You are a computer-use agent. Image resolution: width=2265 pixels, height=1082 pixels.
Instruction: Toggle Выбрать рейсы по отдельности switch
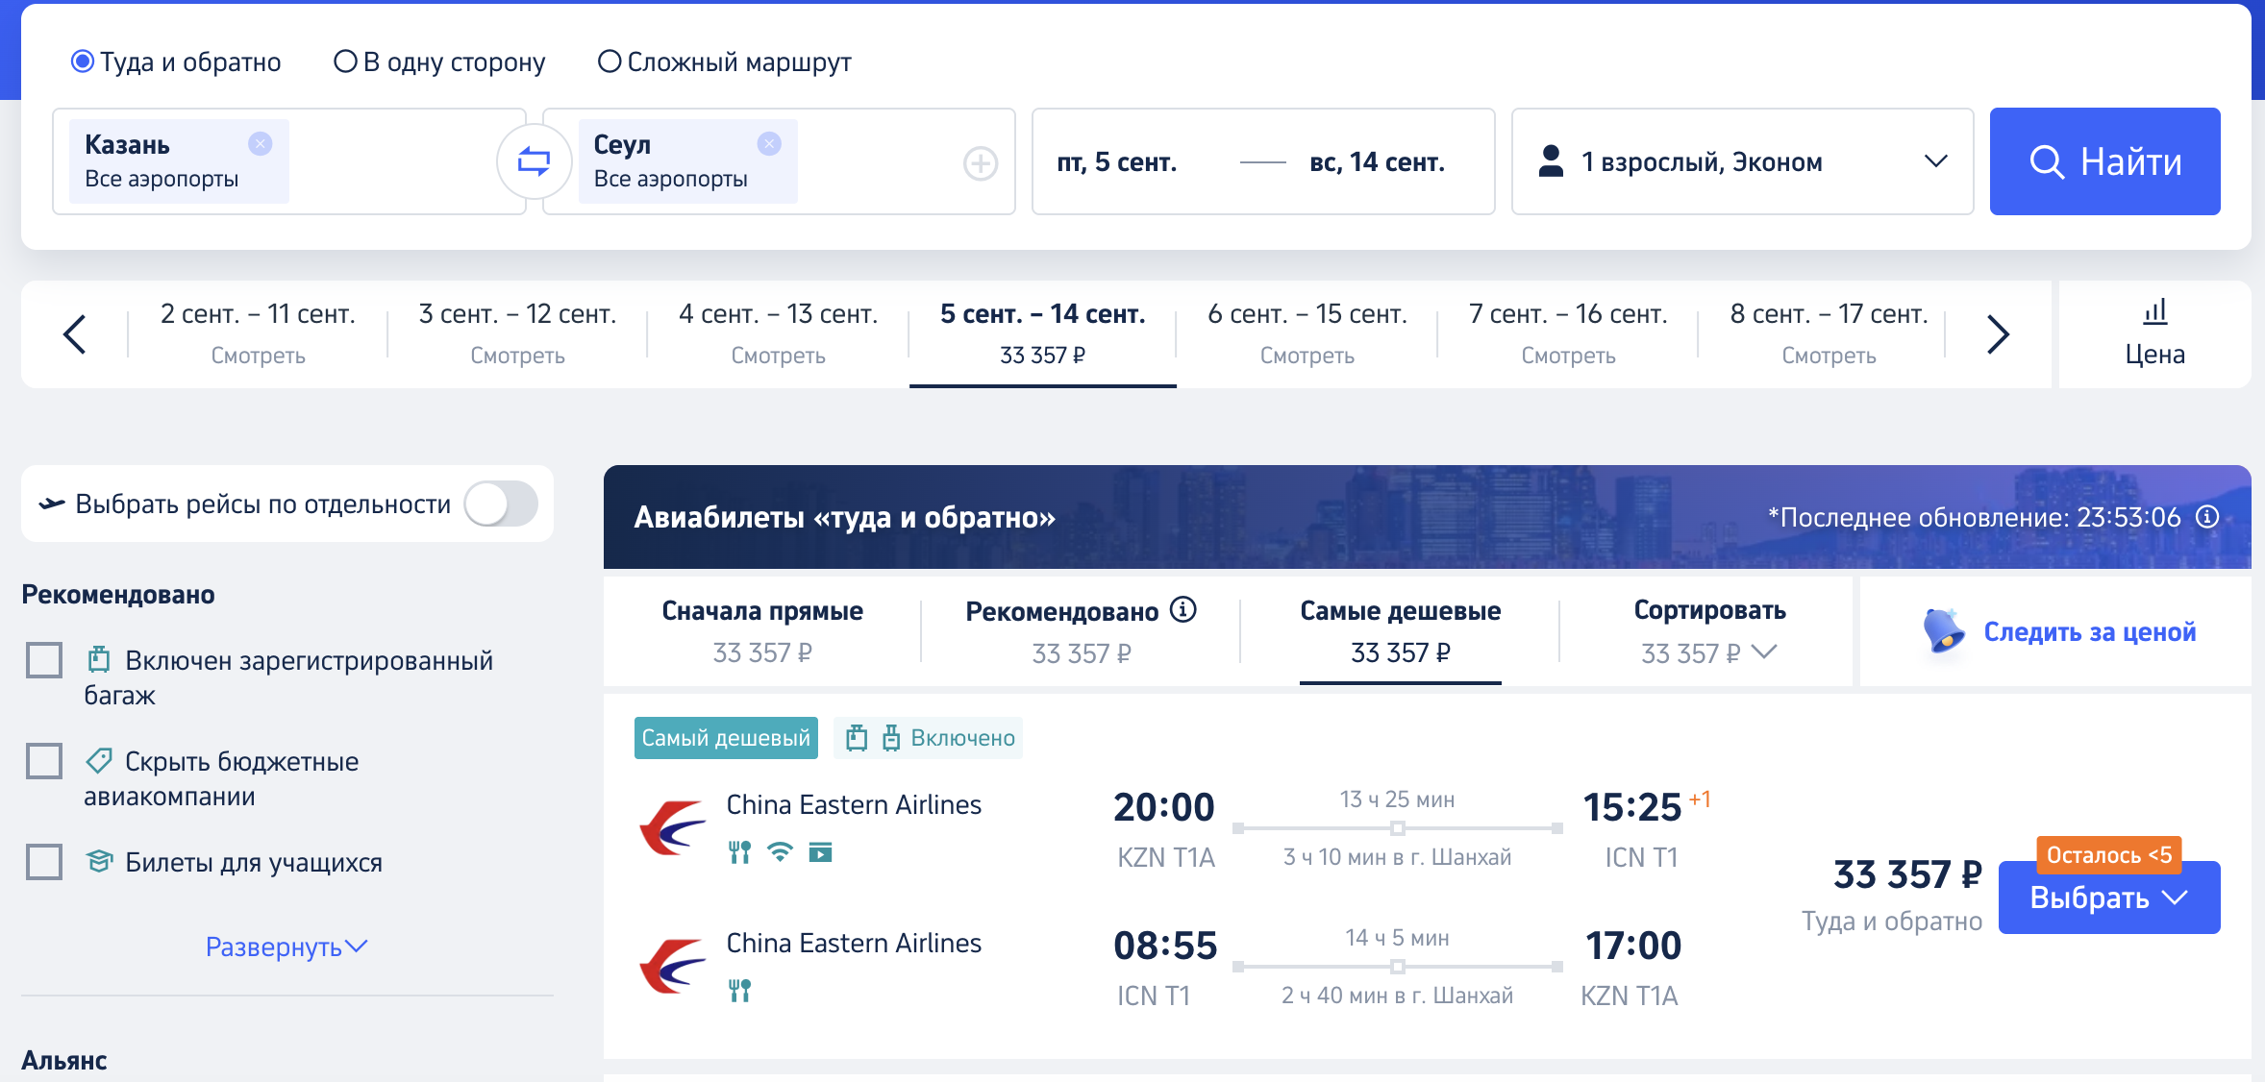[501, 504]
